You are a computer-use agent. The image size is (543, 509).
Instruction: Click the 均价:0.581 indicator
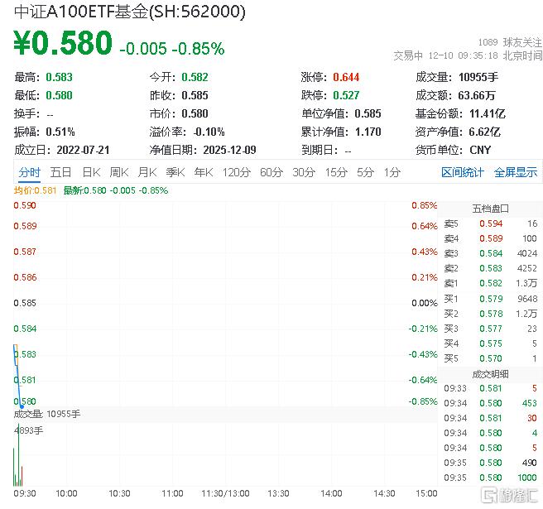pyautogui.click(x=35, y=190)
